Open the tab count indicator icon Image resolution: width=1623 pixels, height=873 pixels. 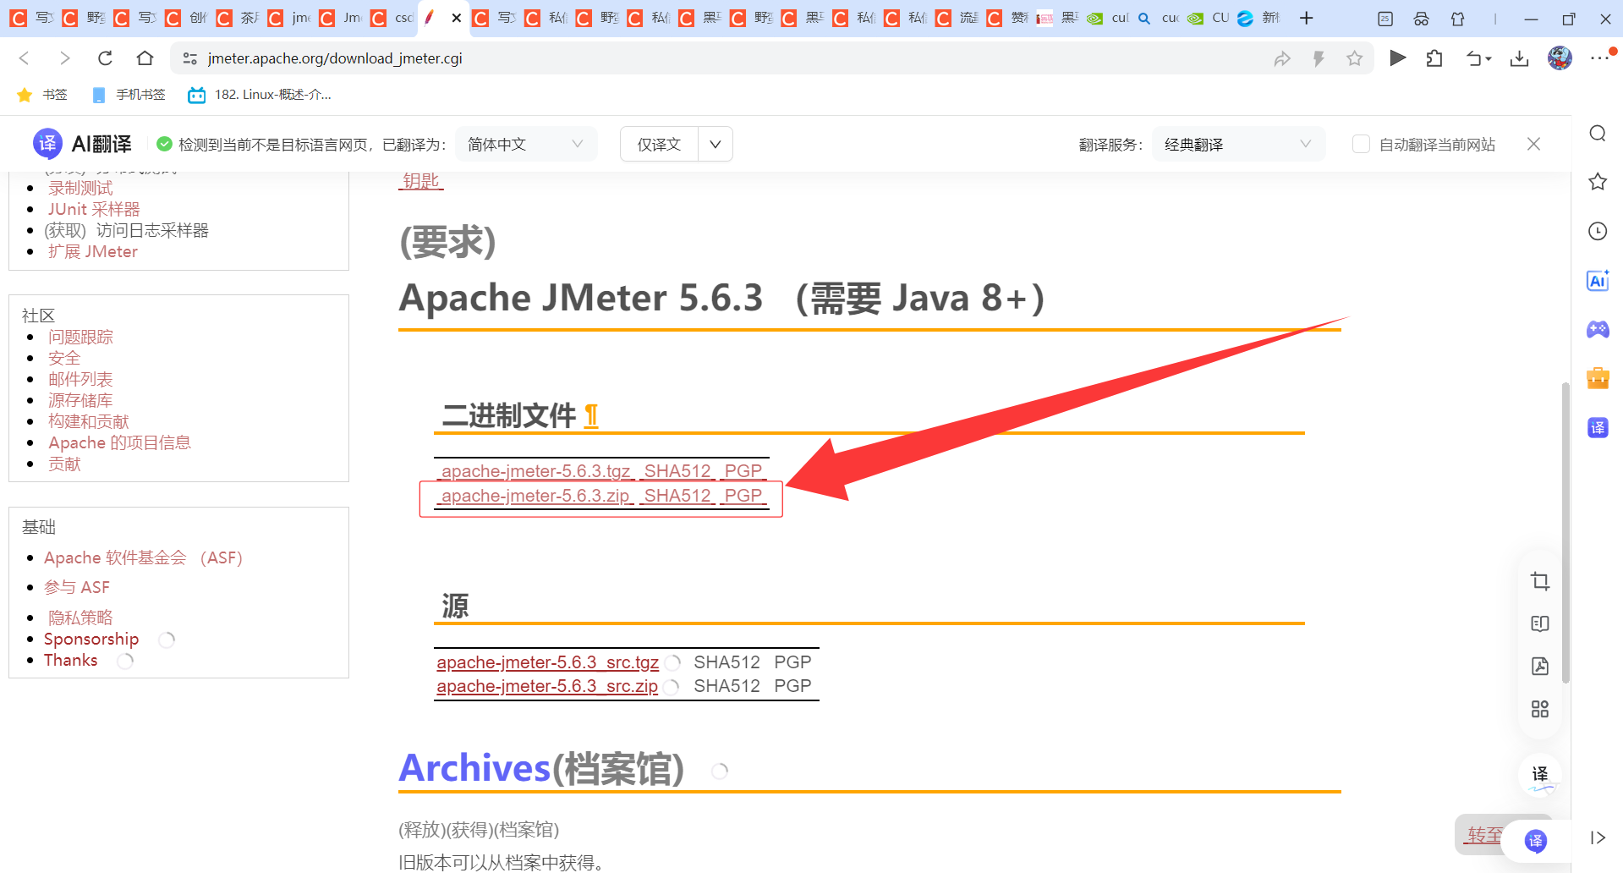pos(1385,18)
